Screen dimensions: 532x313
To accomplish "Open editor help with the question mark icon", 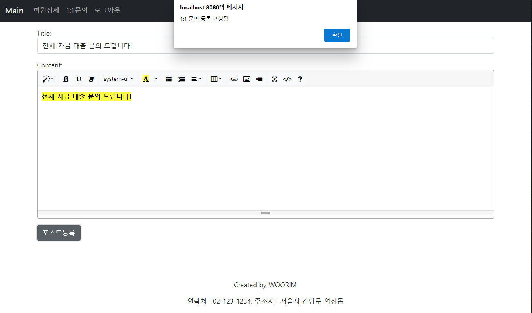I will pyautogui.click(x=300, y=79).
